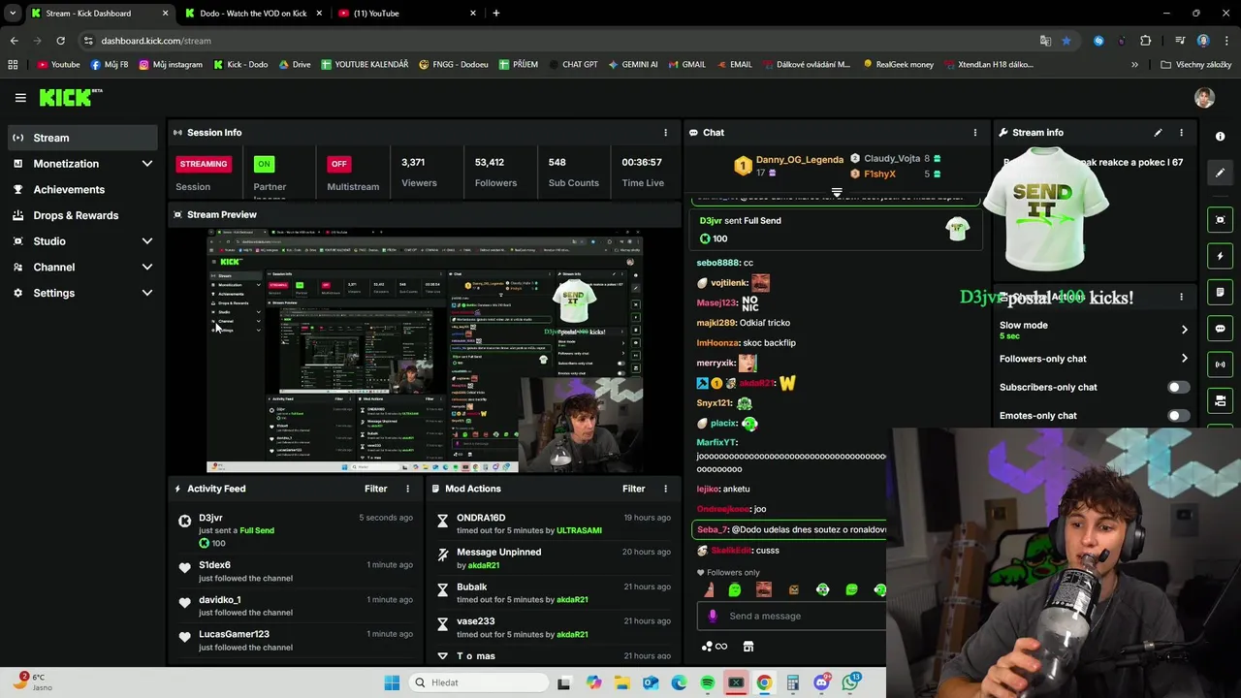Toggle the Multistream OFF indicator
1241x698 pixels.
[x=338, y=164]
